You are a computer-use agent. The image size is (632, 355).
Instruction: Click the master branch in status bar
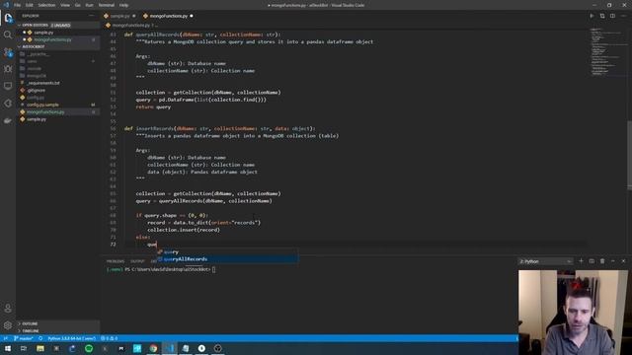tap(24, 338)
